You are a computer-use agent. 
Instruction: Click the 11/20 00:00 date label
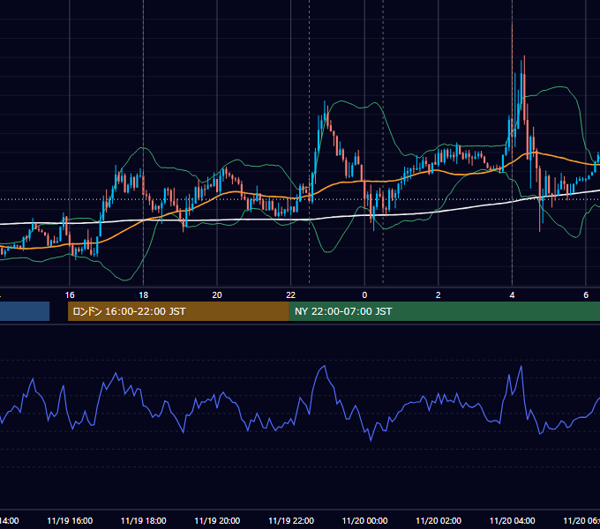pos(364,521)
